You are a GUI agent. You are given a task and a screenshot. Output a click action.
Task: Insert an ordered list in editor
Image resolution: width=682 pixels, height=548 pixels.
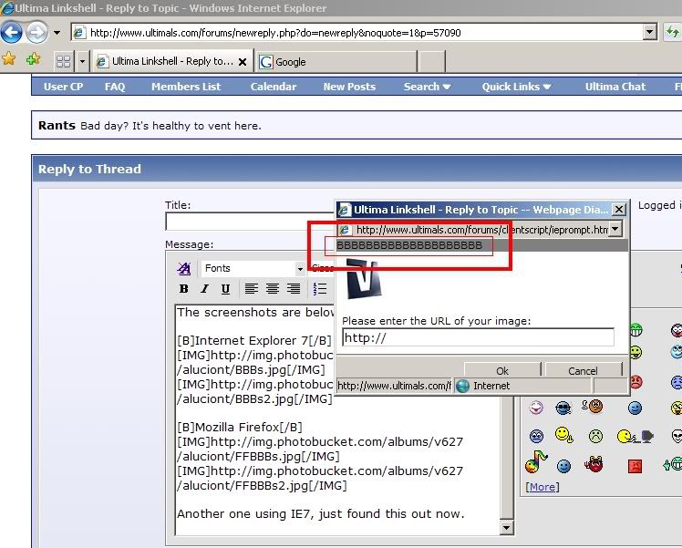320,288
